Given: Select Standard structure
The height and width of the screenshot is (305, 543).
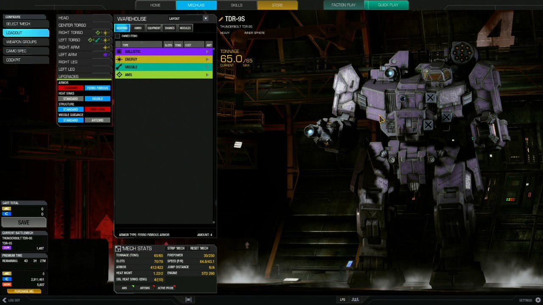Looking at the screenshot, I should [70, 109].
